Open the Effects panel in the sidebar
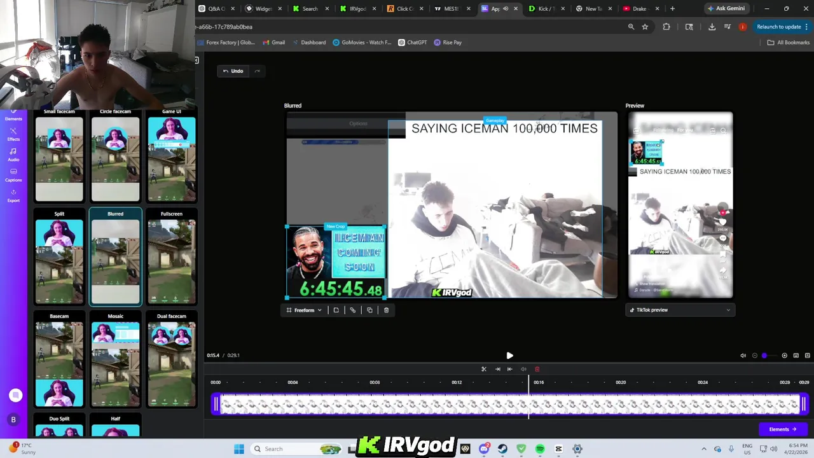Screen dimensions: 814x458 click(x=13, y=134)
